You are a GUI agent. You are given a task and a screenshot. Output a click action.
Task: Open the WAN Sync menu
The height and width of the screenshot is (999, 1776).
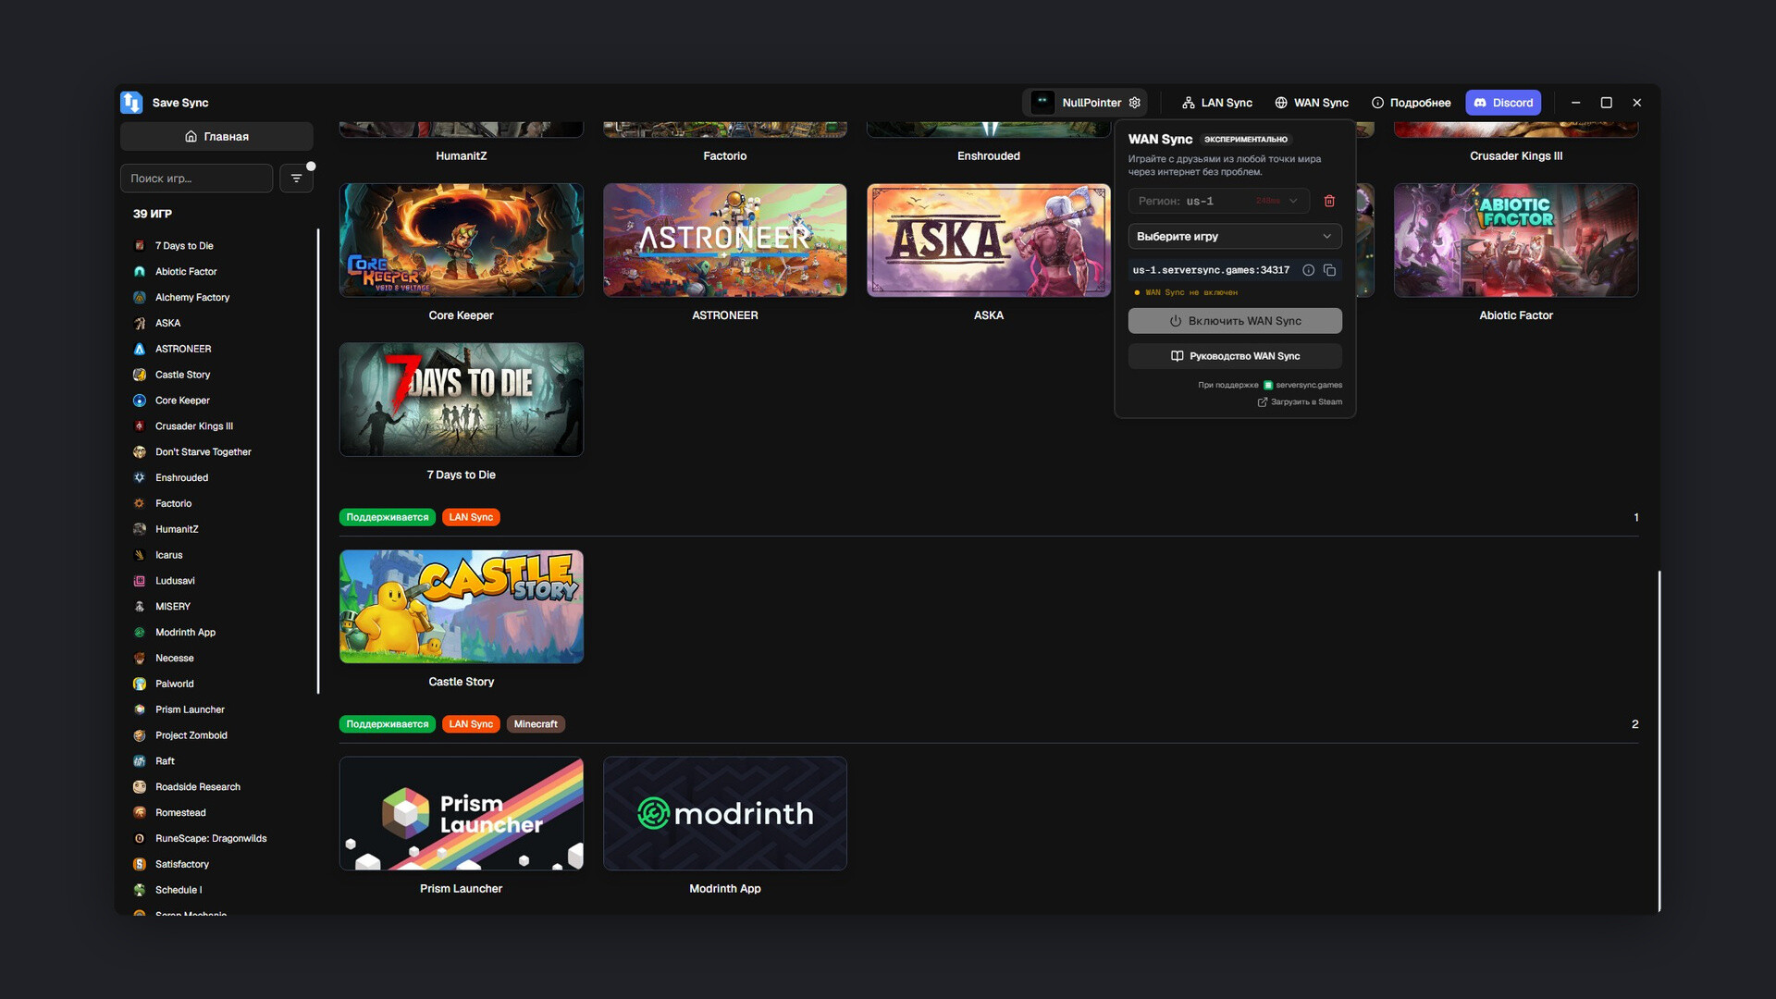click(x=1311, y=103)
